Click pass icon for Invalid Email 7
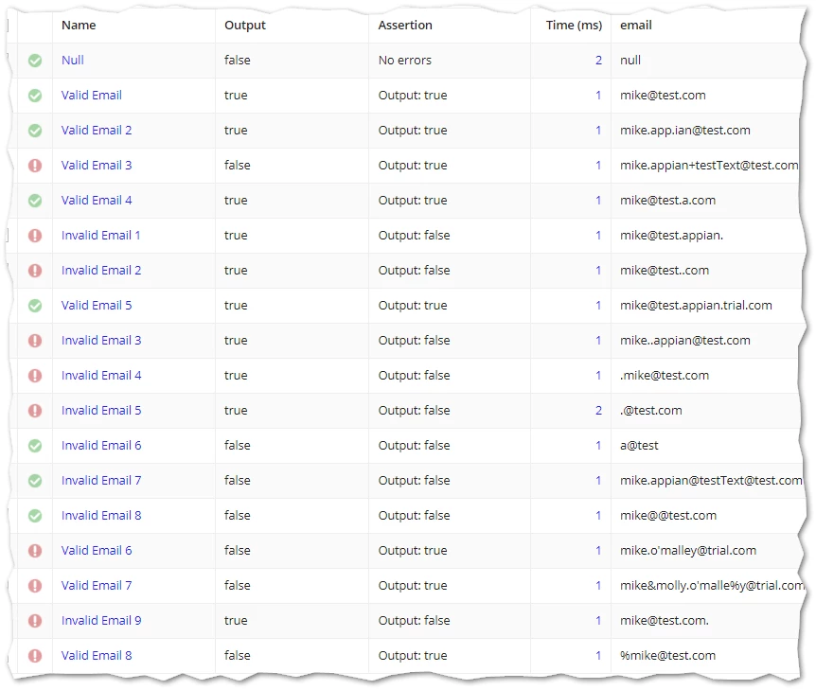This screenshot has width=816, height=690. pos(35,481)
